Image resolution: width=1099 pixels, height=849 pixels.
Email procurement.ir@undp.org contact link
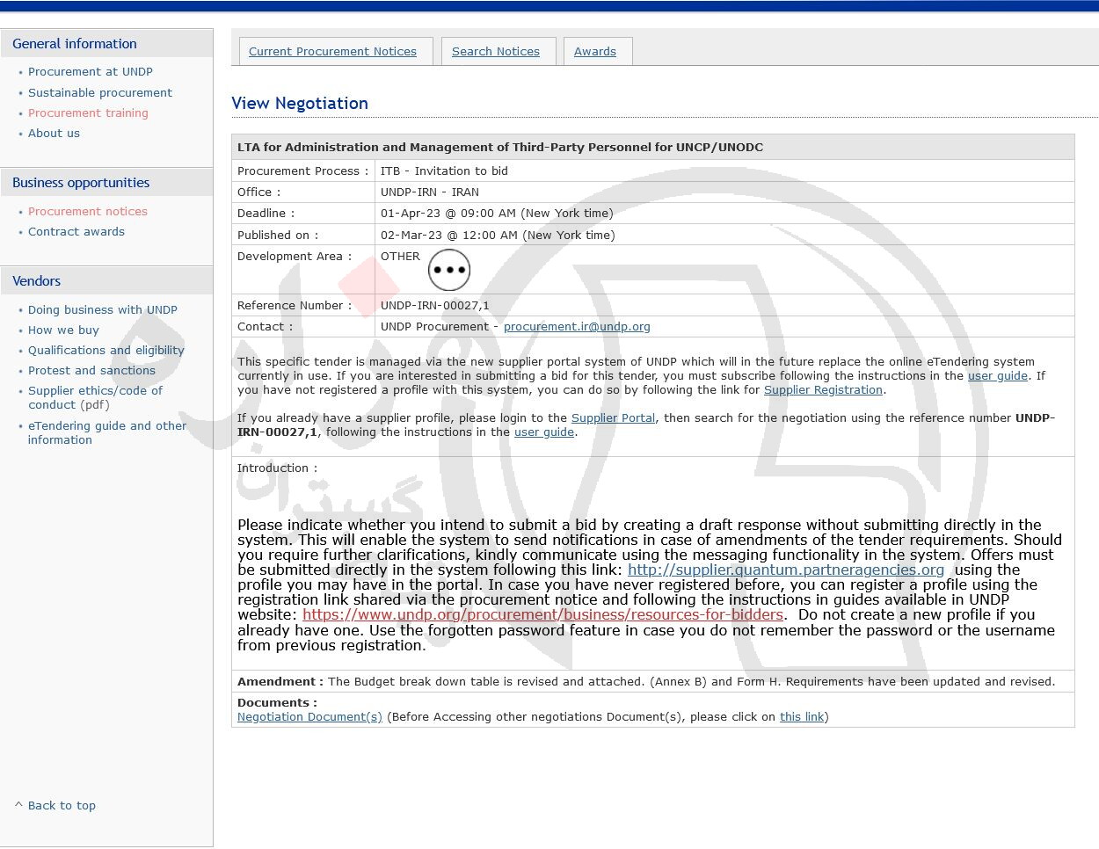click(577, 326)
